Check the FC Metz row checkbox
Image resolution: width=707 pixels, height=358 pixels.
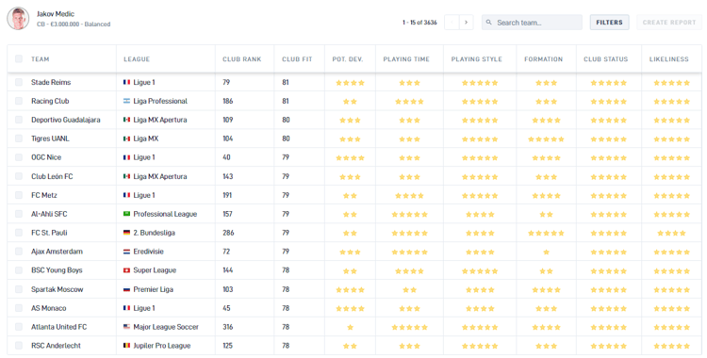click(x=19, y=195)
